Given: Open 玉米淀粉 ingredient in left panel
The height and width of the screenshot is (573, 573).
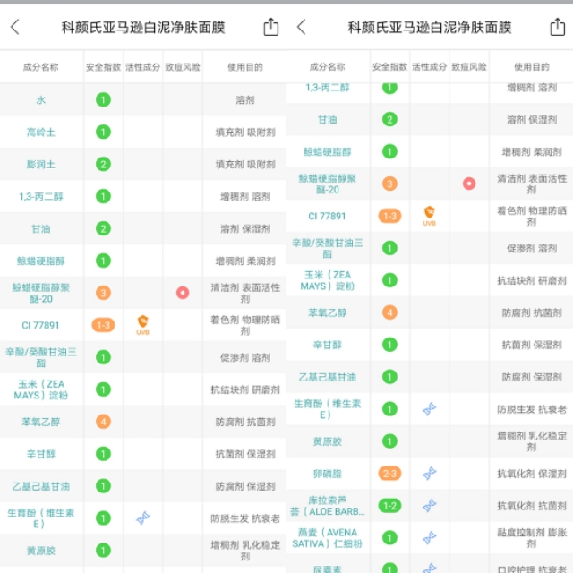Looking at the screenshot, I should pos(41,389).
